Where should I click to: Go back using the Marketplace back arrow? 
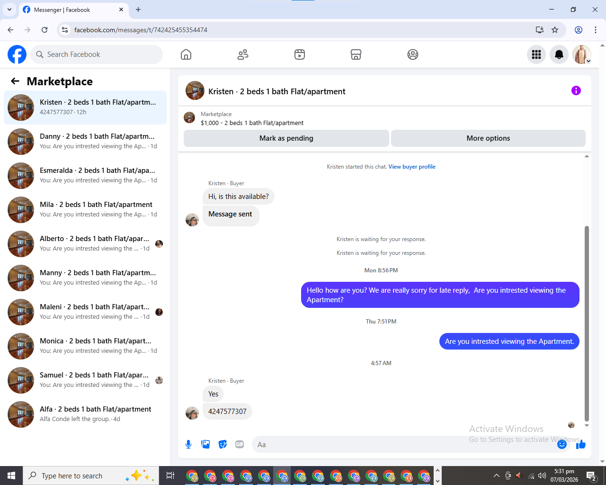pyautogui.click(x=15, y=81)
